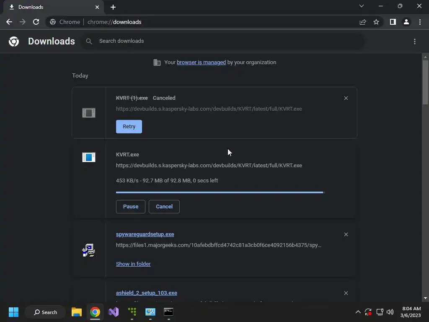Open the volume speaker tray icon
Screen dimensions: 429x322
tap(390, 312)
